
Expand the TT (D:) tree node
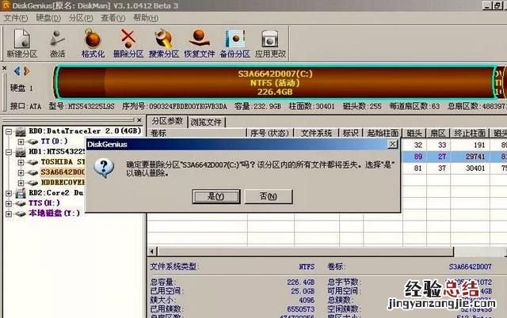pyautogui.click(x=21, y=142)
